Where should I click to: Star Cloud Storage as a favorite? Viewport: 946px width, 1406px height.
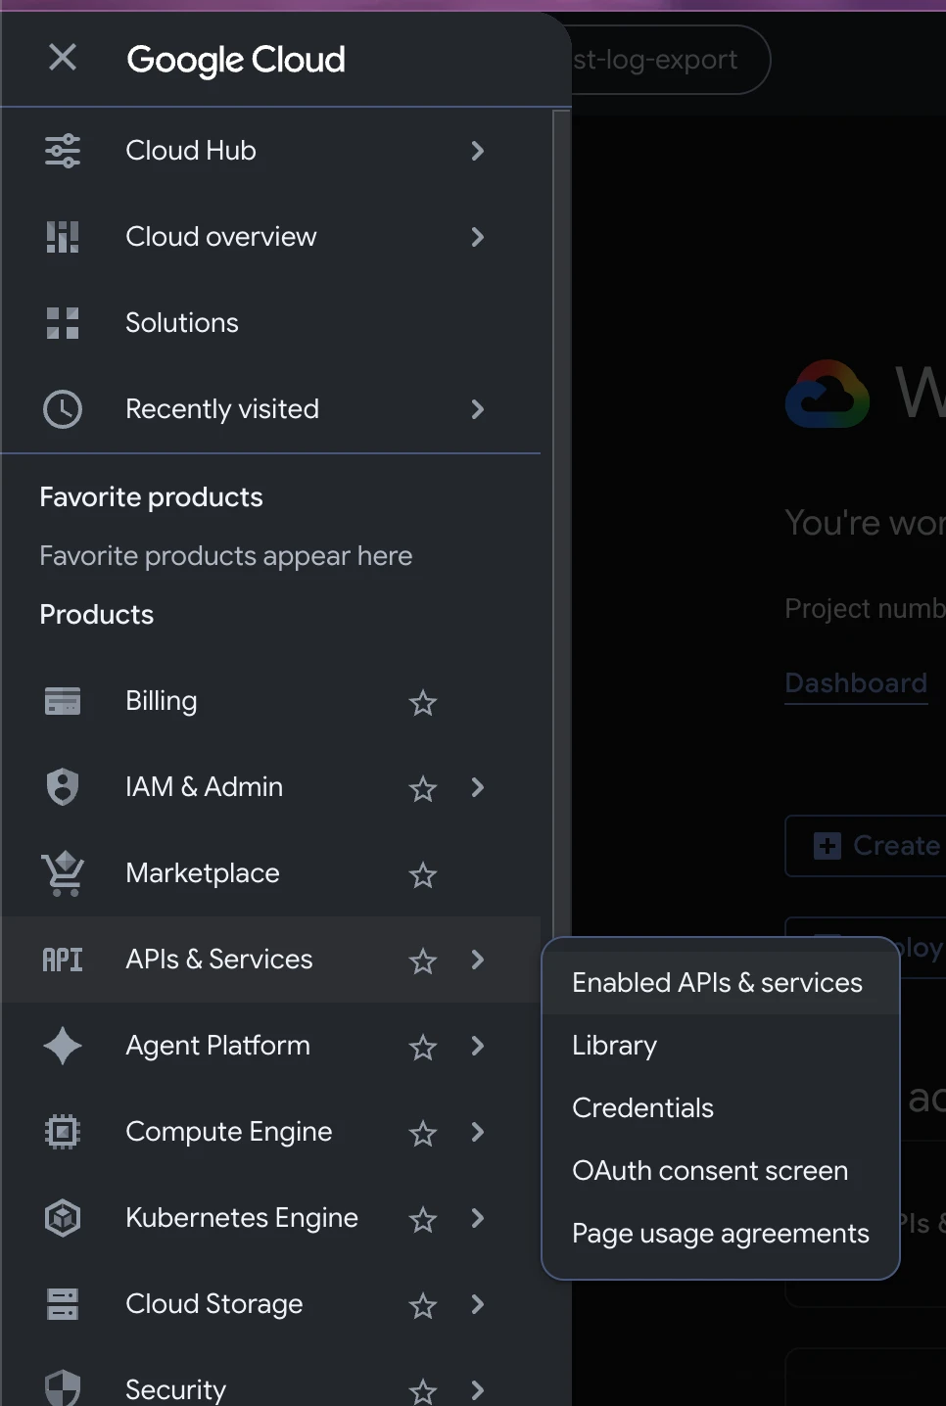pyautogui.click(x=423, y=1306)
